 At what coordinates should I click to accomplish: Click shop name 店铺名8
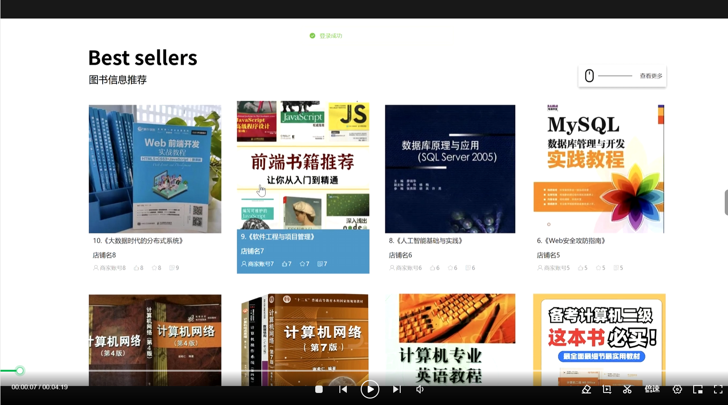click(104, 255)
